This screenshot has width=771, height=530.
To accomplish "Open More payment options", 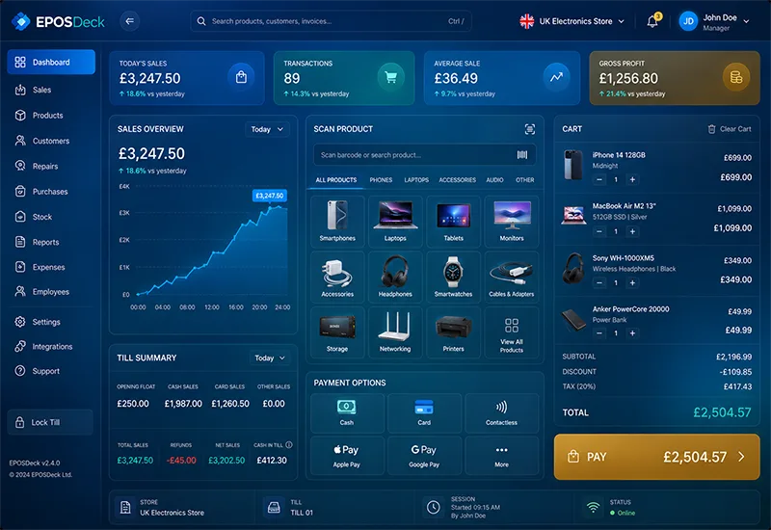I will coord(501,455).
